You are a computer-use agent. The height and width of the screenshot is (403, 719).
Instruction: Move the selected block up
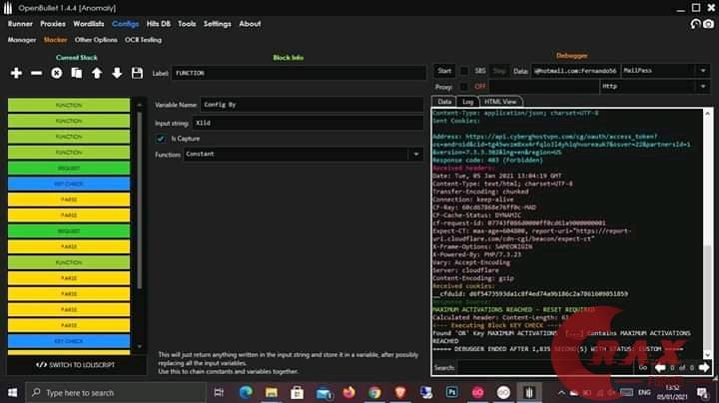[x=97, y=73]
